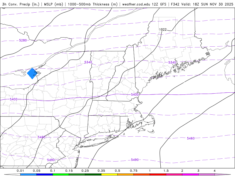The width and height of the screenshot is (235, 176).
Task: Click the light blue 0.01–0.05 legend swatch
Action: (x=28, y=175)
